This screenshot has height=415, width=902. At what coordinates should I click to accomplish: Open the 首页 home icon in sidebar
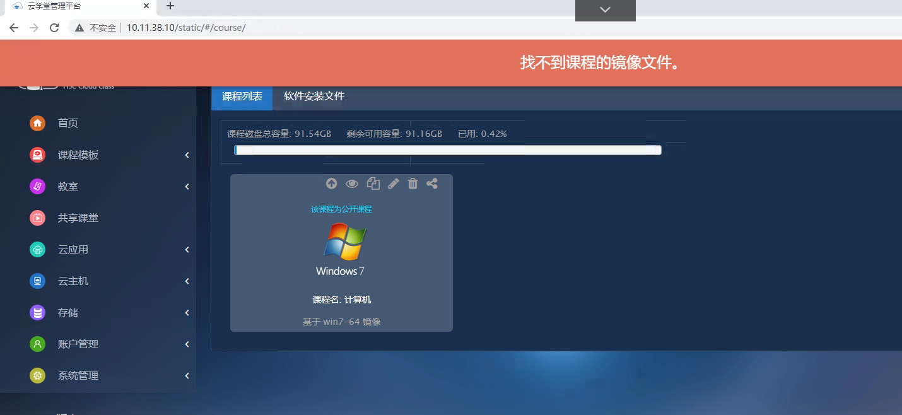click(38, 123)
